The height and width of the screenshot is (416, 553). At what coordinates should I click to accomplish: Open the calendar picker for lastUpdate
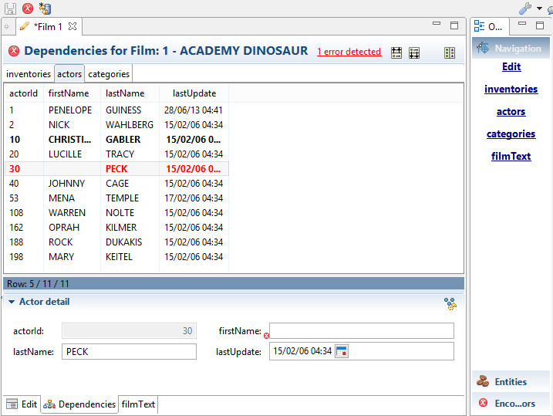342,352
